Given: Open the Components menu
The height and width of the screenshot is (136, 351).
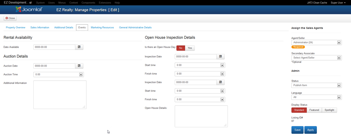Looking at the screenshot, I should pos(88,3).
